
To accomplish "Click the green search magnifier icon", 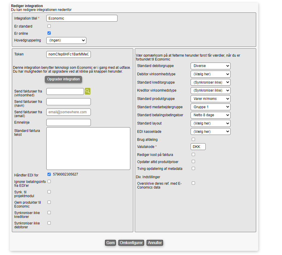I will tap(88, 91).
